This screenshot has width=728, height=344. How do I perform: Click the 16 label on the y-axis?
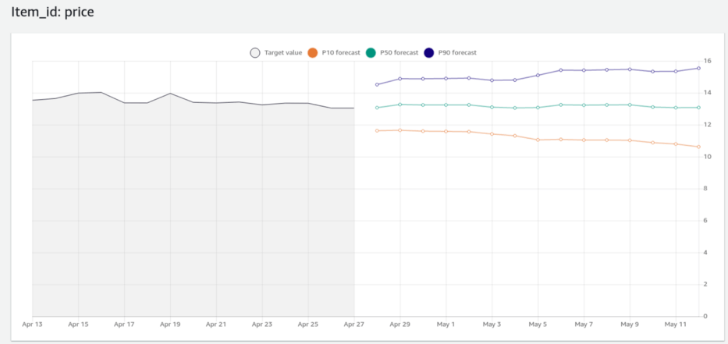pos(706,61)
